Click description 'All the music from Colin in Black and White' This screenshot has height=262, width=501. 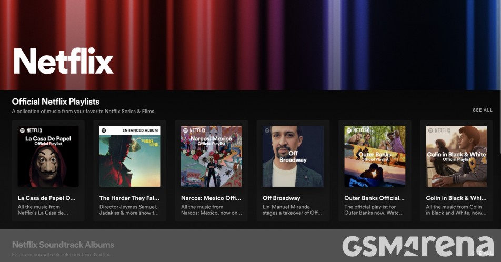456,210
